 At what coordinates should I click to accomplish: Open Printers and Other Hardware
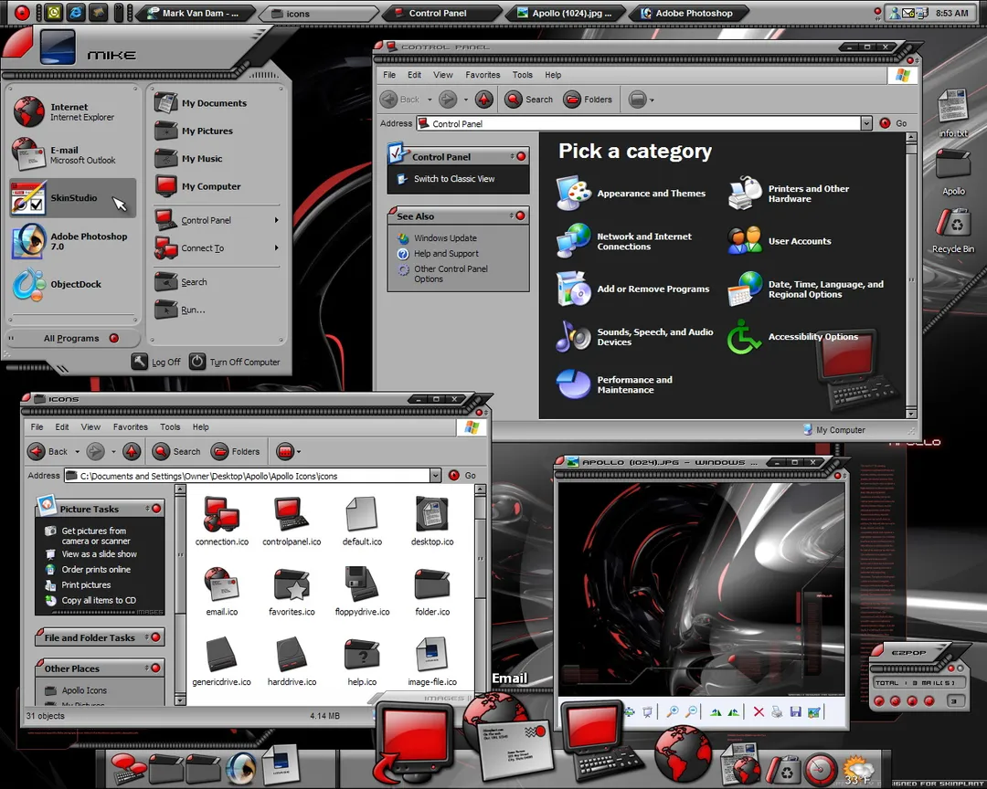click(x=789, y=194)
